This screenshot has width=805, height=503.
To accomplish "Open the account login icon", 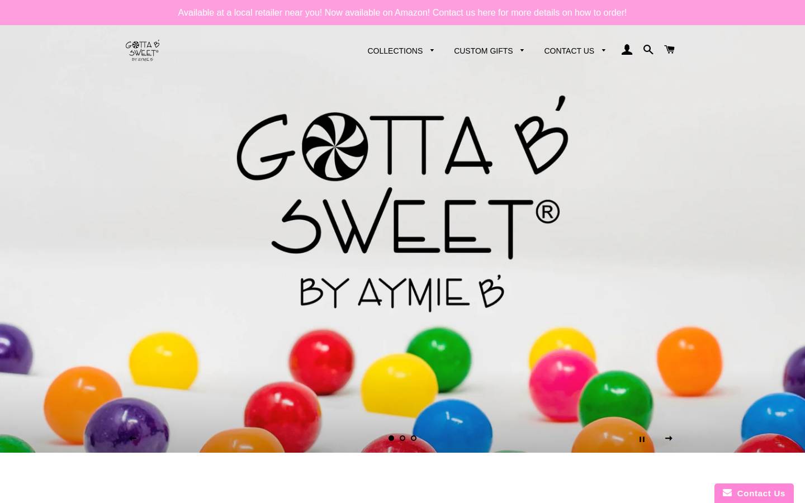I will [x=627, y=50].
